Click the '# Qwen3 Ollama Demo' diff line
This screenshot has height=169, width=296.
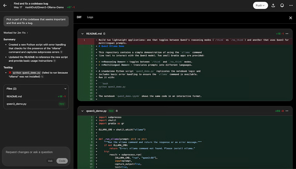pyautogui.click(x=111, y=46)
